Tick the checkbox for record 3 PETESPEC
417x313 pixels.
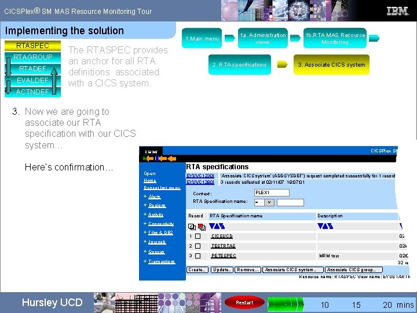click(x=197, y=256)
